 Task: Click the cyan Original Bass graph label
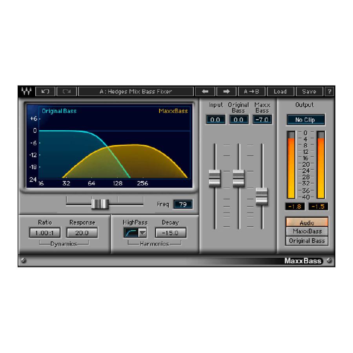coord(59,111)
